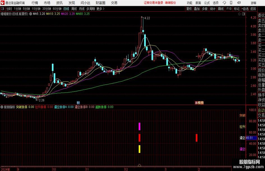Click the MA60: 3.25 indicator value
The height and width of the screenshot is (171, 265).
pyautogui.click(x=83, y=14)
